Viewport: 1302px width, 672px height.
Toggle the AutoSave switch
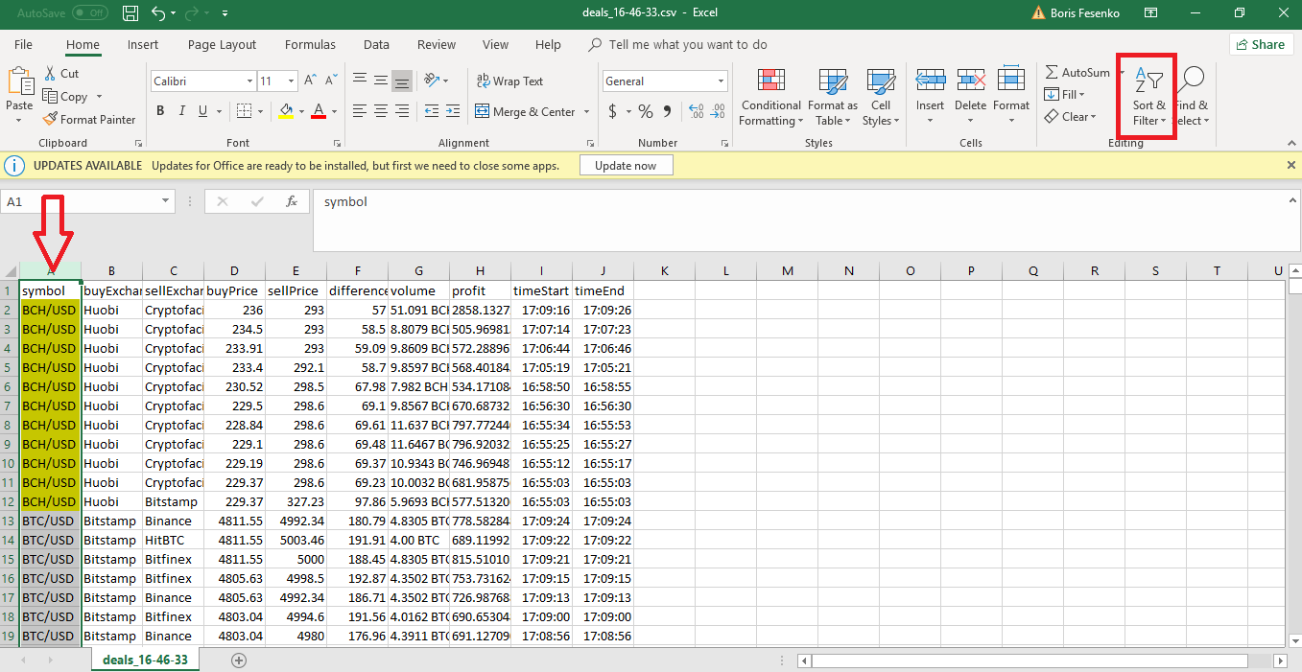click(x=90, y=13)
